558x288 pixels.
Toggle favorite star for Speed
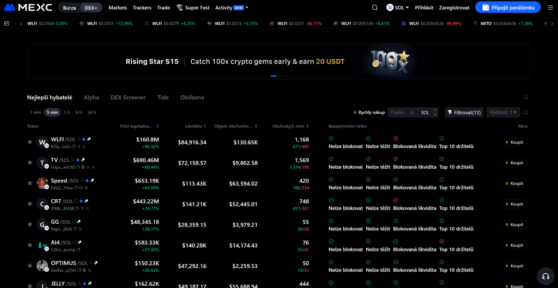[30, 183]
